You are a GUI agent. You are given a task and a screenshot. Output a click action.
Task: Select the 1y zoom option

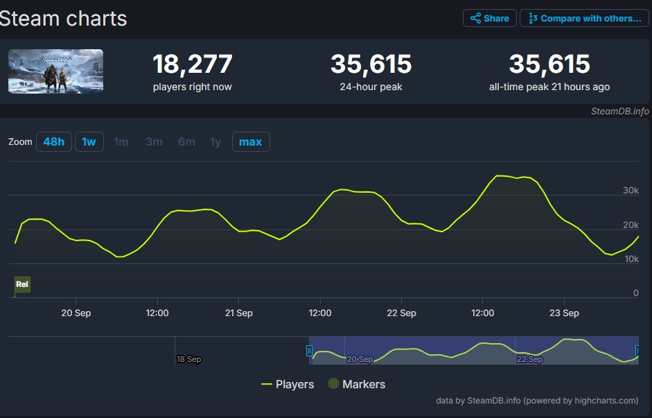point(215,142)
